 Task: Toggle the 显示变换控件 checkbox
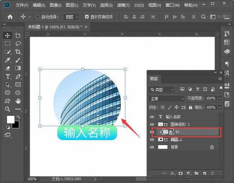87,17
